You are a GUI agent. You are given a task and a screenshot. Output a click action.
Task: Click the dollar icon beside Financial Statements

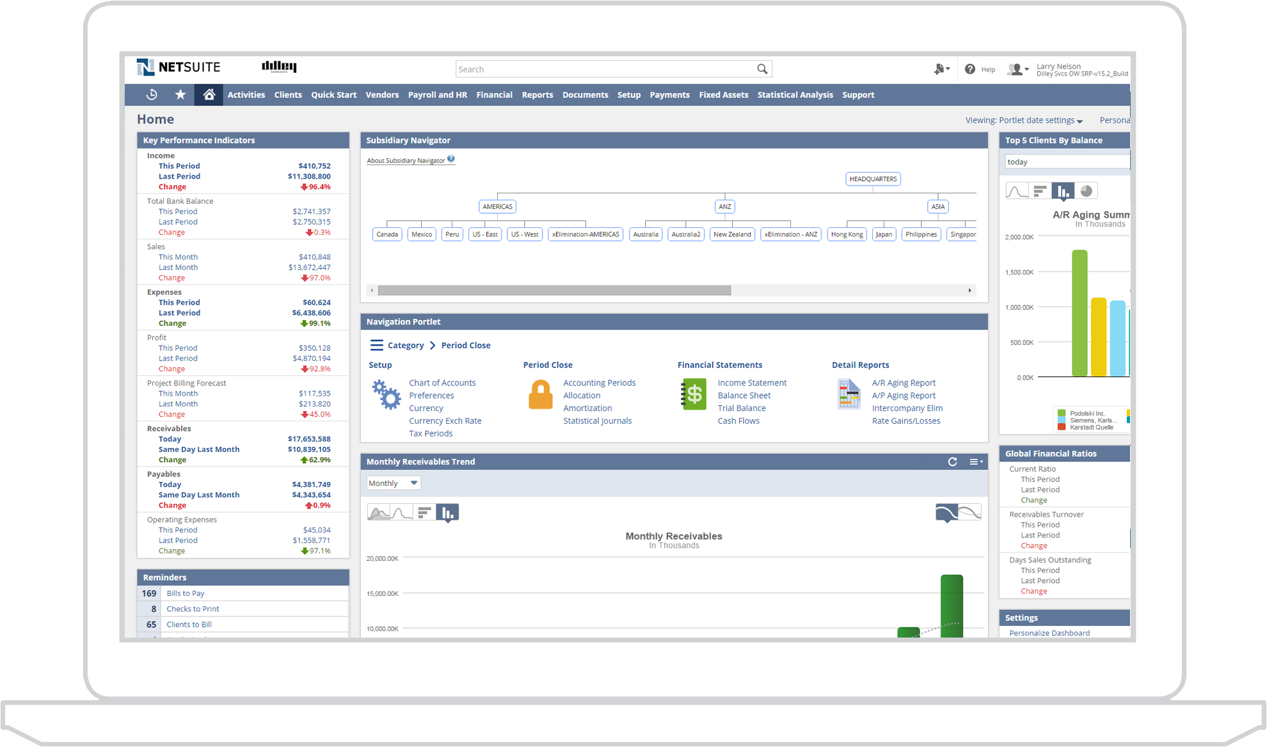pos(694,395)
